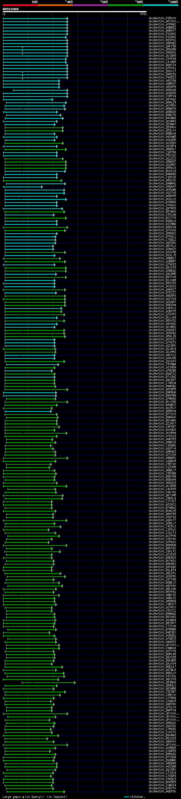Select hit label UniRef100_Q7NIW8
This screenshot has width=181, height=799.
(x=162, y=370)
